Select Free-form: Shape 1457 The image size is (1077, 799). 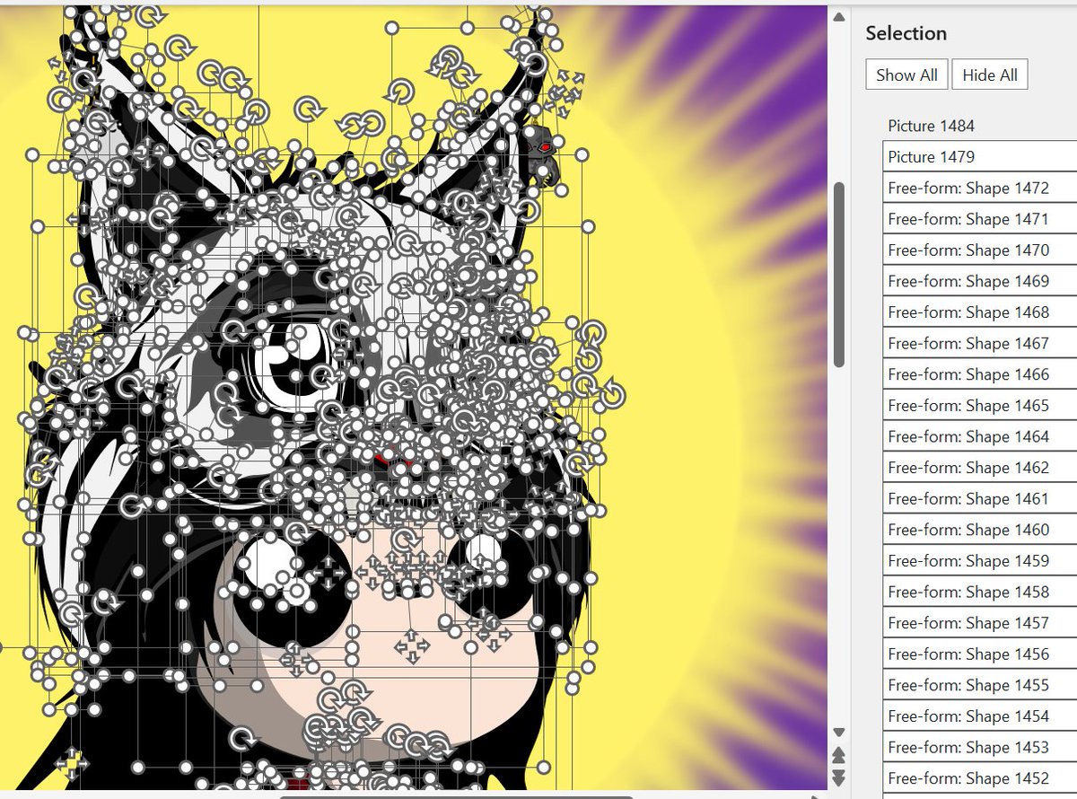[980, 623]
